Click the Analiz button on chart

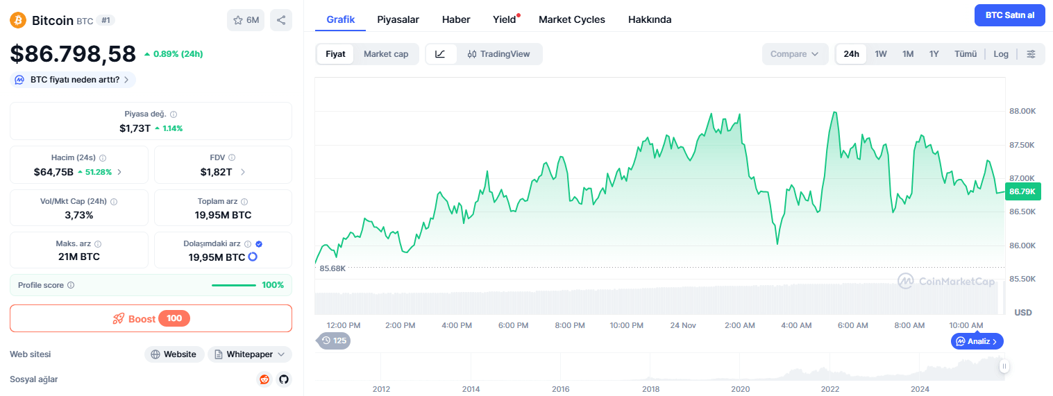click(x=977, y=341)
